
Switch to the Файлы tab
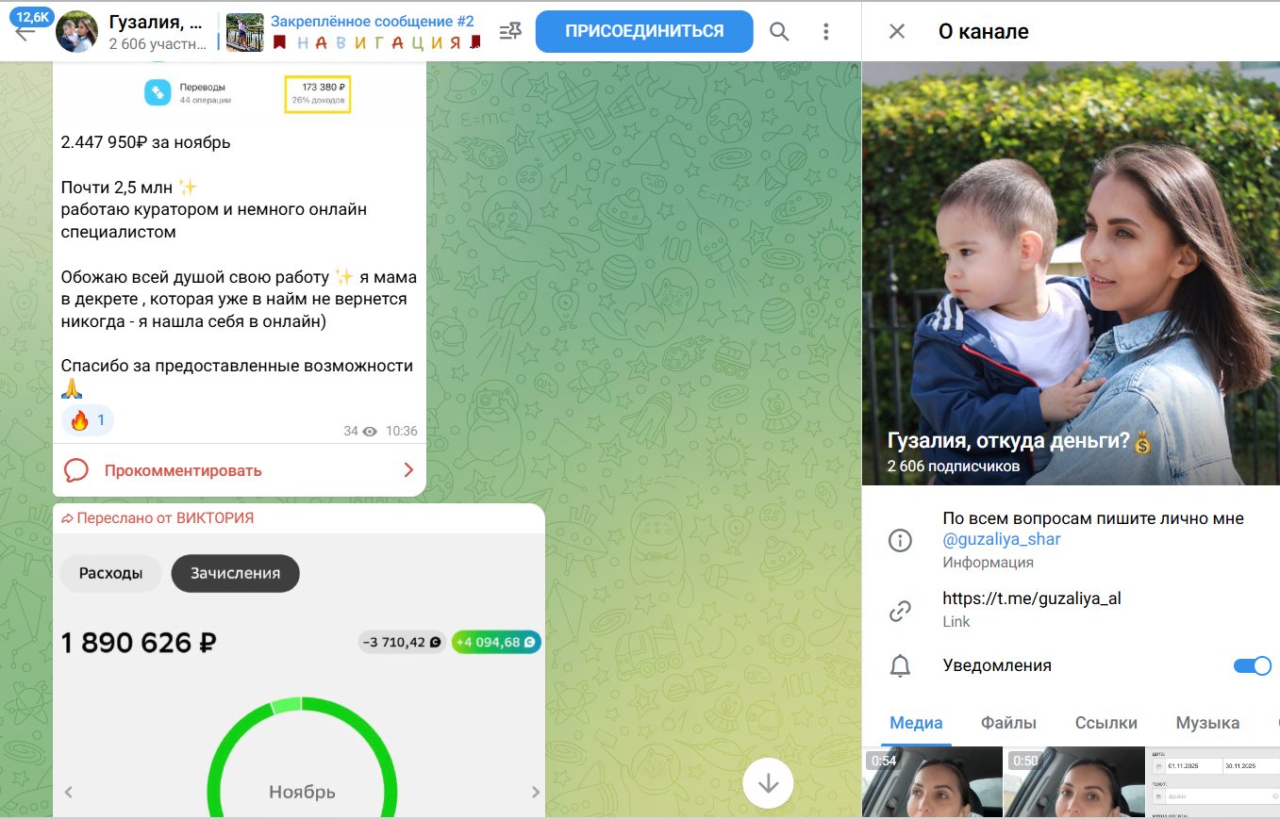pos(1008,723)
